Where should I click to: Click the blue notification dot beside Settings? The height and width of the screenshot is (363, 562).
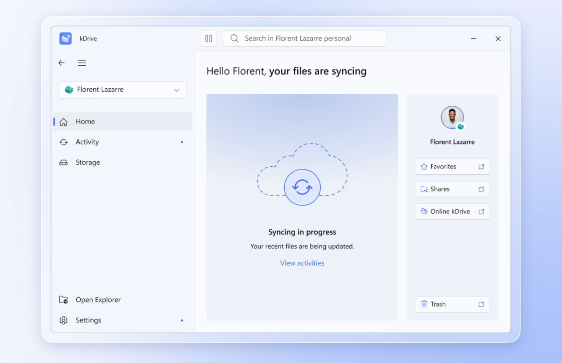pyautogui.click(x=182, y=320)
